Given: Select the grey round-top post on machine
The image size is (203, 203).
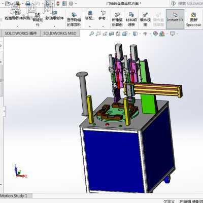Looking at the screenshot, I should [83, 94].
